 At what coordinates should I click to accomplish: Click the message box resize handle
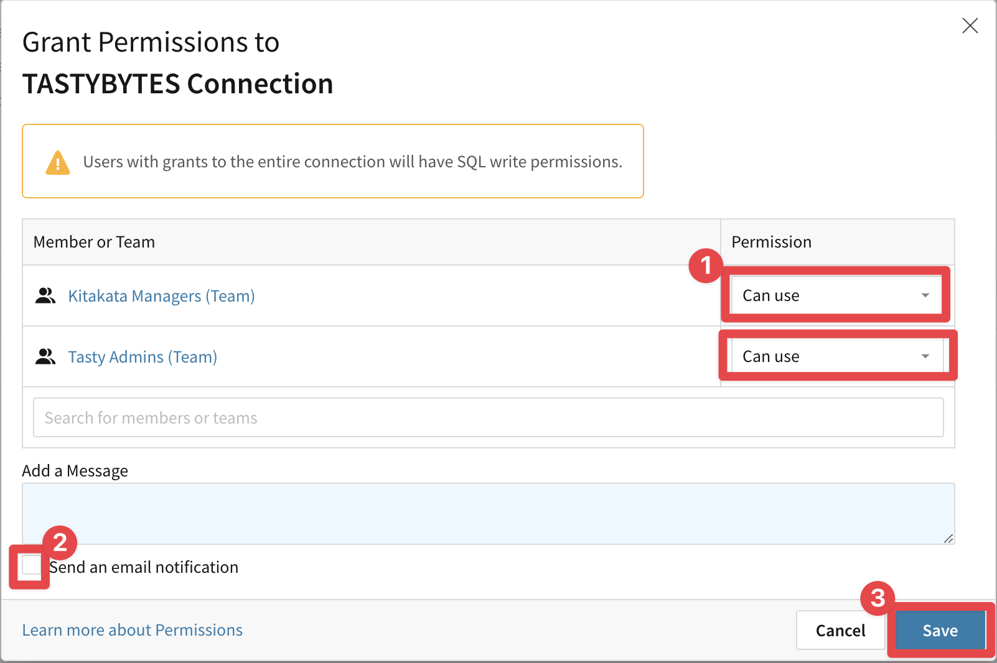coord(948,539)
